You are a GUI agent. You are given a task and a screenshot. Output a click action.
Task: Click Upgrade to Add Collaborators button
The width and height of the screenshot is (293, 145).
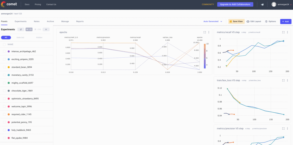coord(235,4)
